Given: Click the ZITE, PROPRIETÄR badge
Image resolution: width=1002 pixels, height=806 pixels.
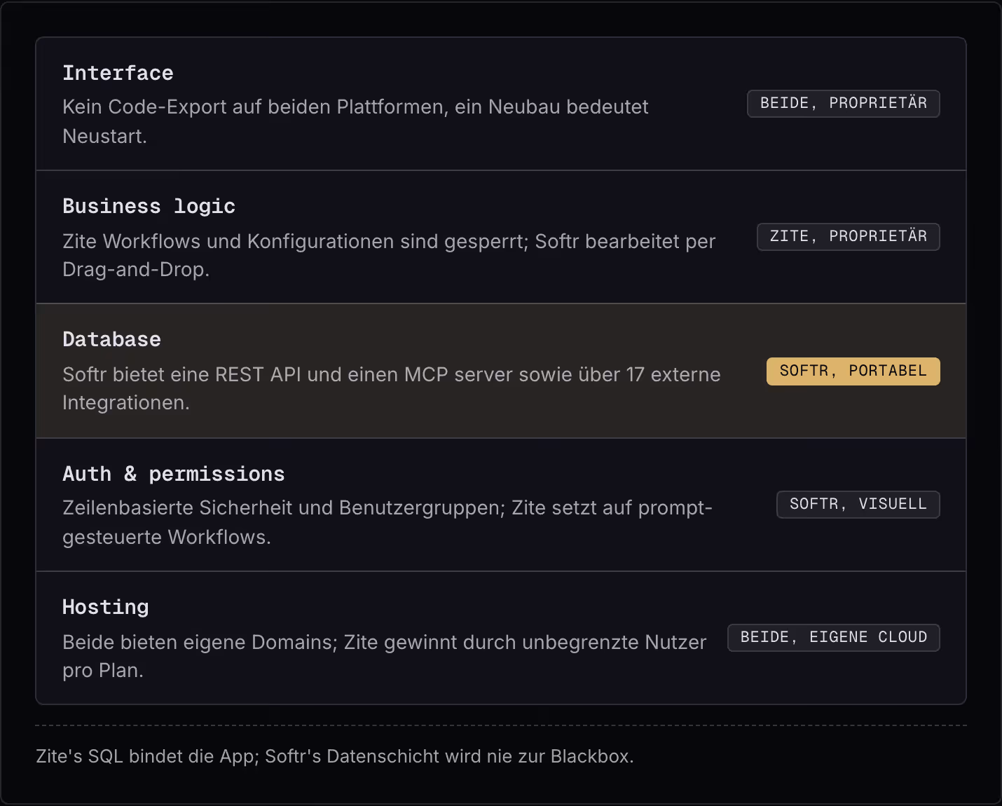Looking at the screenshot, I should pyautogui.click(x=849, y=237).
